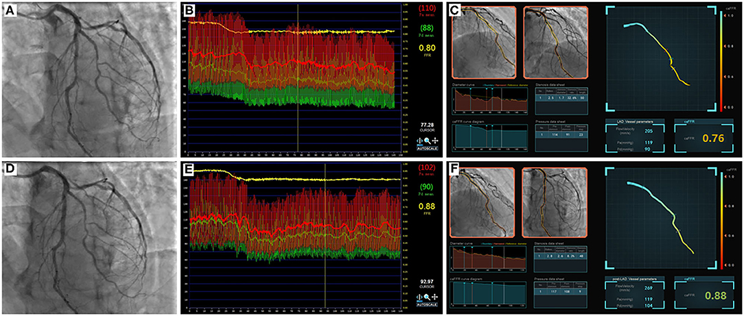Click the red (110) Pa mean value
This screenshot has height=316, width=744.
428,8
